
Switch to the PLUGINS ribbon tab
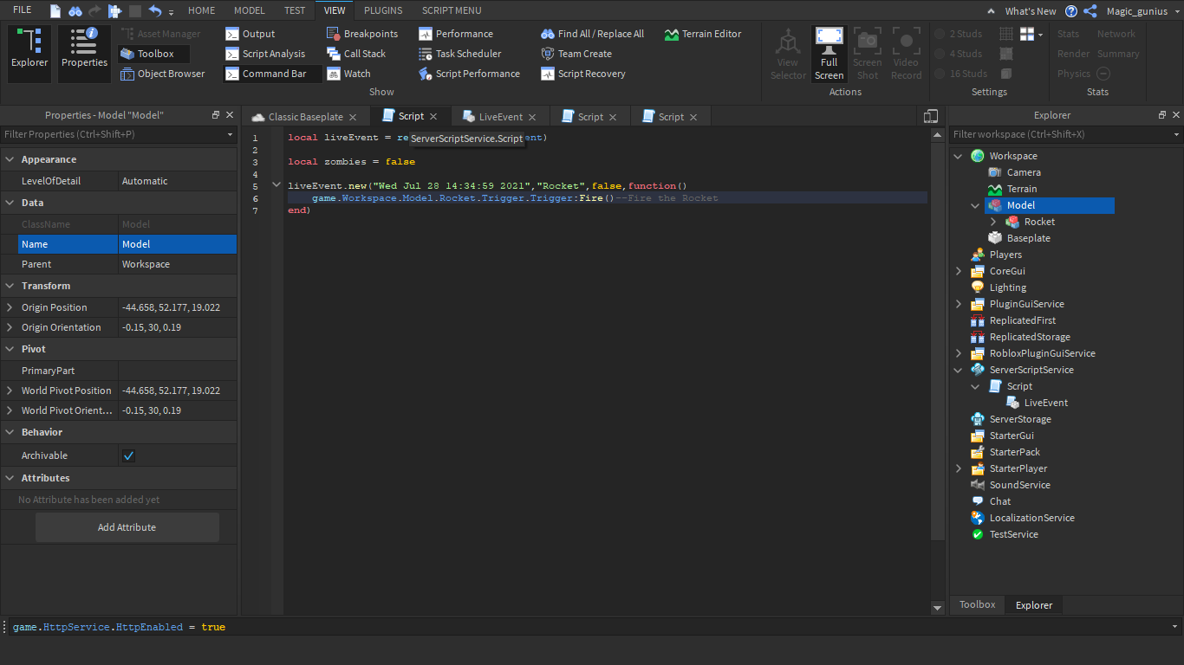382,10
